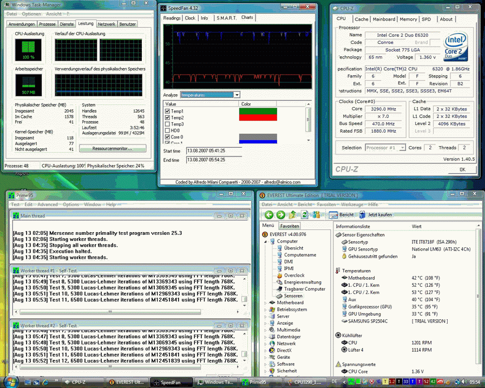
Task: Select Multimedia entry in EVEREST tree
Action: [x=285, y=330]
